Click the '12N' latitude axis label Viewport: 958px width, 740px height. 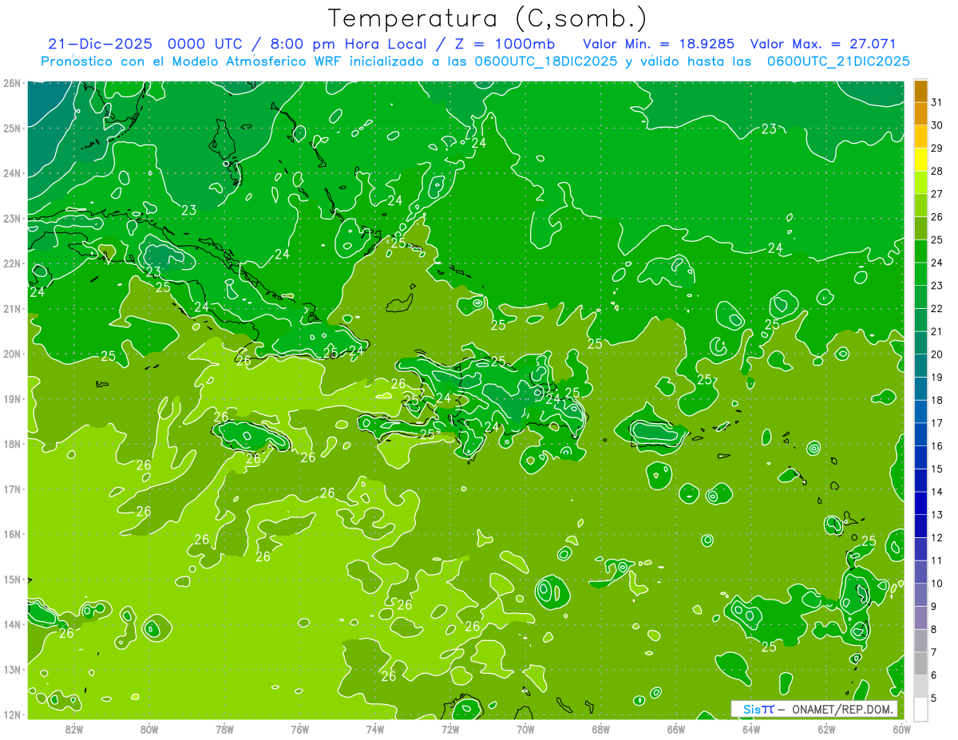[x=12, y=714]
